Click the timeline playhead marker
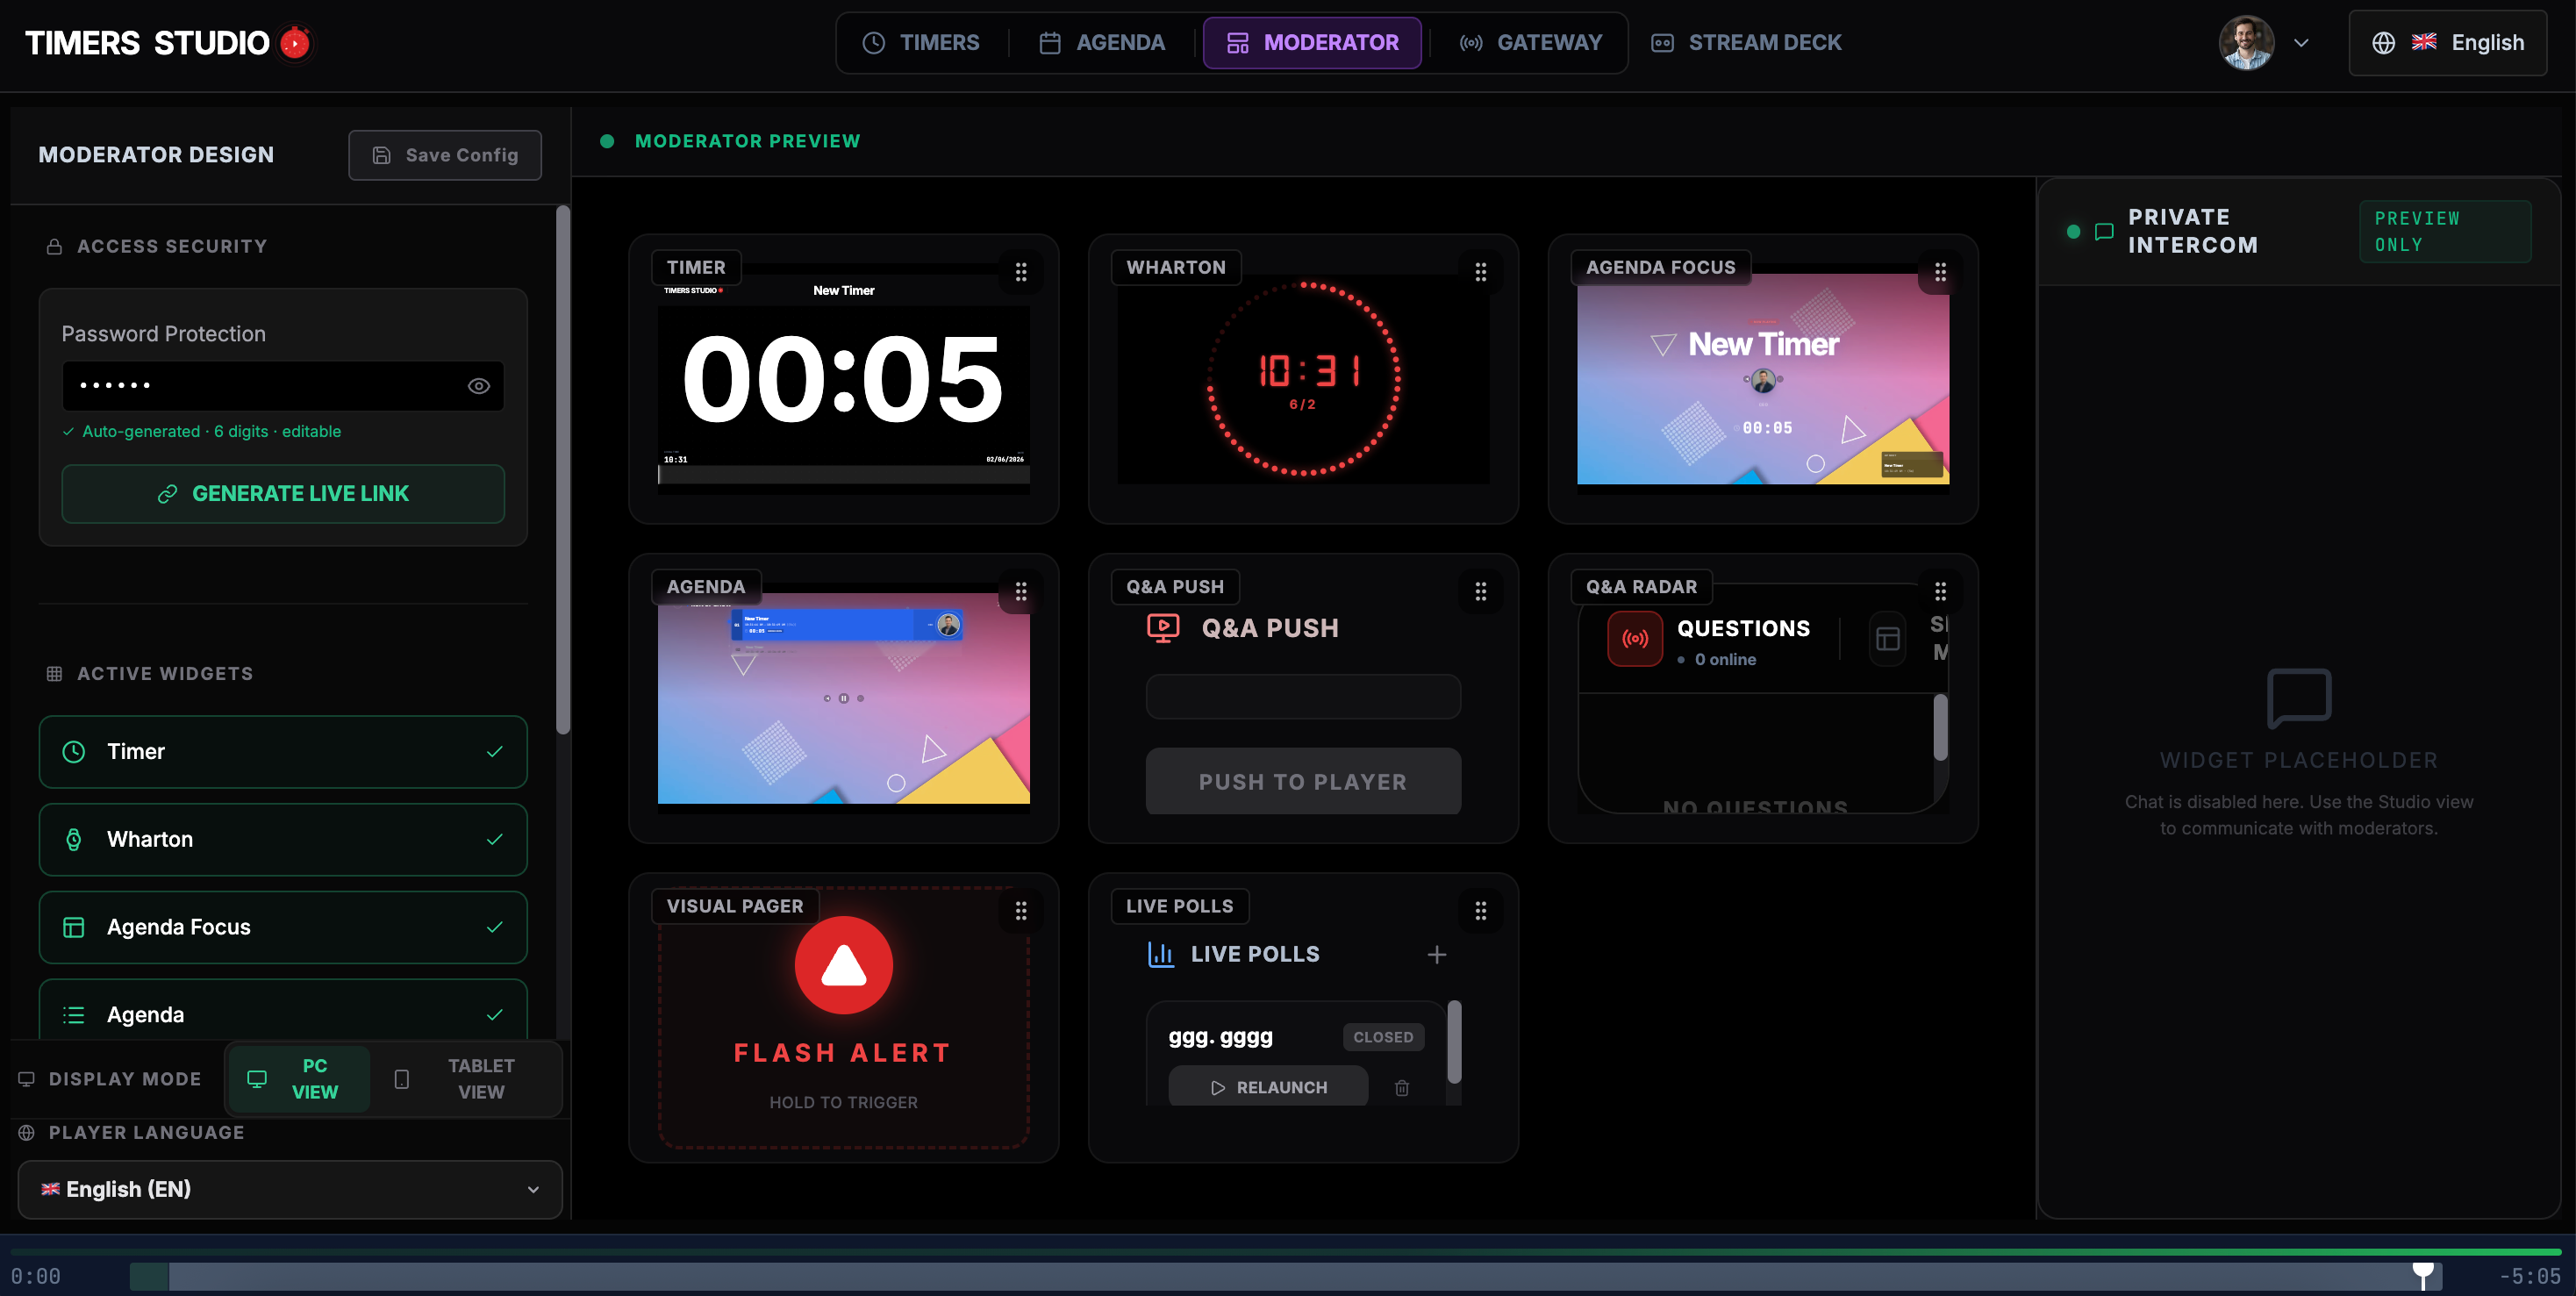This screenshot has width=2576, height=1296. 2423,1275
